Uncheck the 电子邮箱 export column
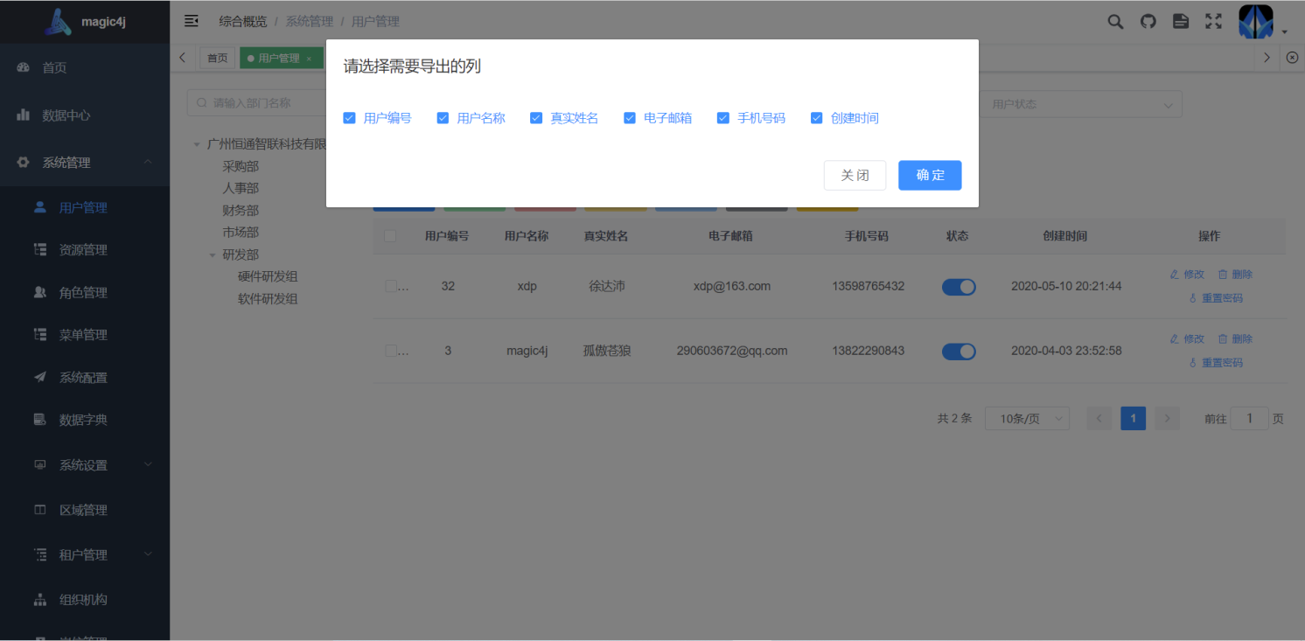This screenshot has width=1305, height=641. 630,117
